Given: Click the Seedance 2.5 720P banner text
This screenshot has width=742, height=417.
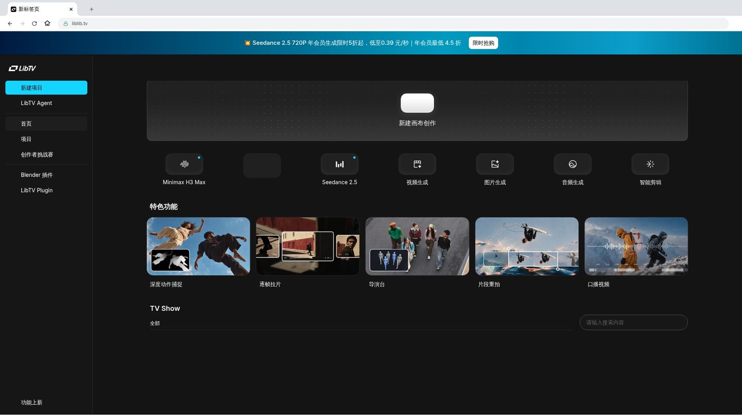Looking at the screenshot, I should (352, 43).
